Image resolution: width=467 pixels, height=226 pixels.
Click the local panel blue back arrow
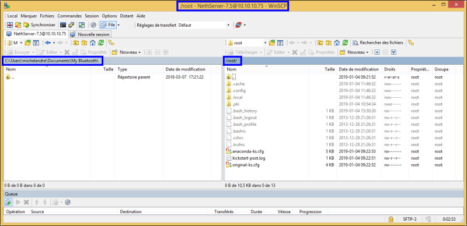(48, 43)
